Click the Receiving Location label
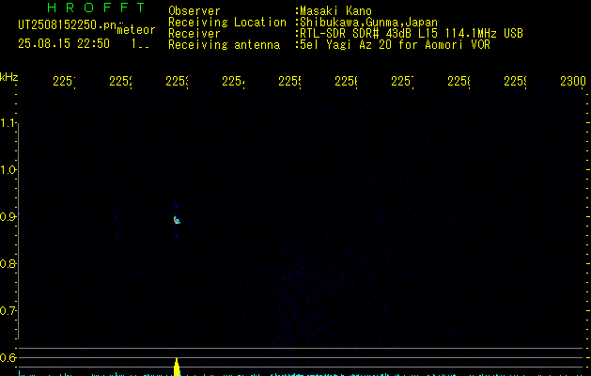This screenshot has height=376, width=591. point(227,23)
